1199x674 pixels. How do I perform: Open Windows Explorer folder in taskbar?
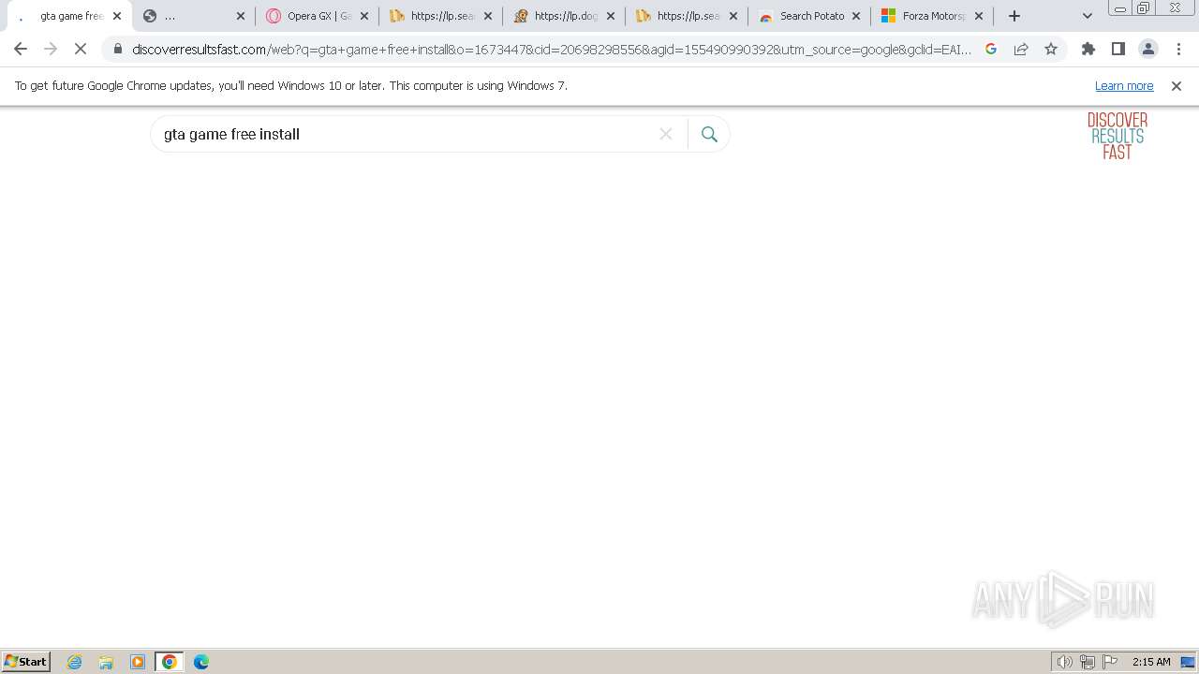click(x=106, y=662)
